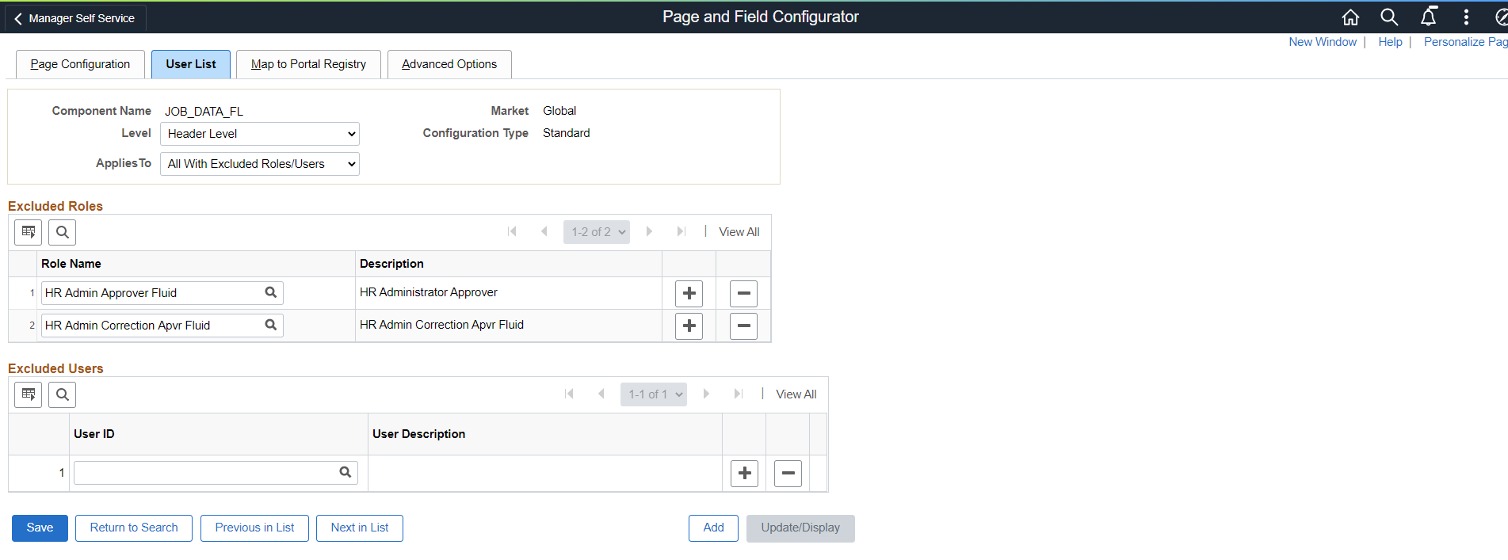1508x560 pixels.
Task: Click Excluded Roles grid find icon
Action: coord(63,232)
